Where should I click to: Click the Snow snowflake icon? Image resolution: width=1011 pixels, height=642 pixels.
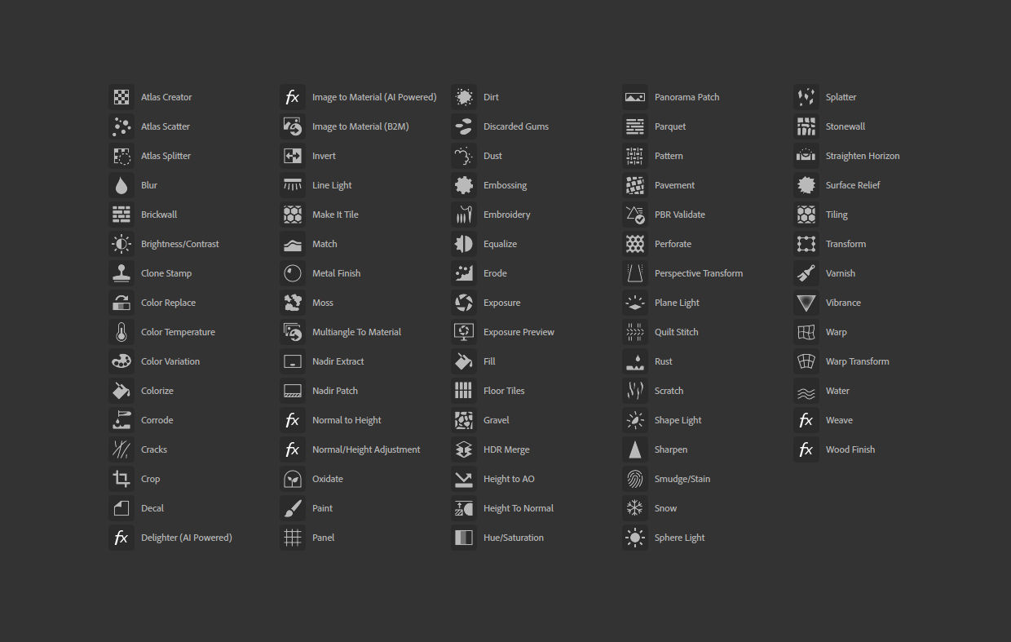635,508
